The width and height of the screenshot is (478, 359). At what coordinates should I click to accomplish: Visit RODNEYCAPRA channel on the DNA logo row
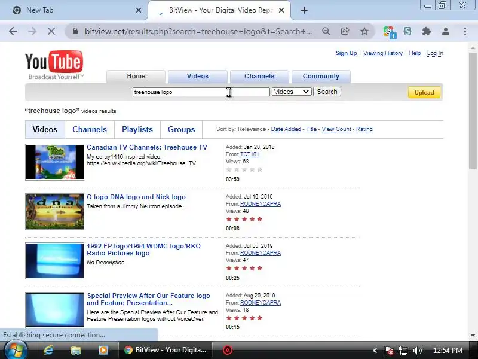(261, 204)
